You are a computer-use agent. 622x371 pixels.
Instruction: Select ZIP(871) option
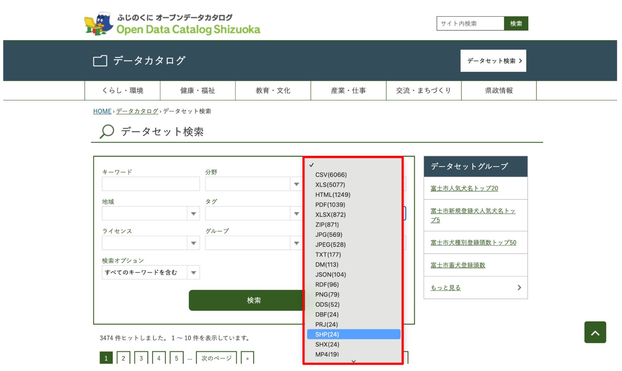point(327,225)
